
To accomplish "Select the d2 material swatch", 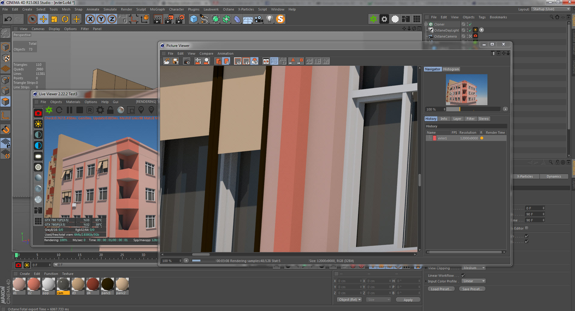I will pos(33,284).
